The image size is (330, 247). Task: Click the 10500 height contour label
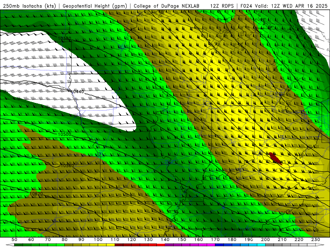coord(64,135)
